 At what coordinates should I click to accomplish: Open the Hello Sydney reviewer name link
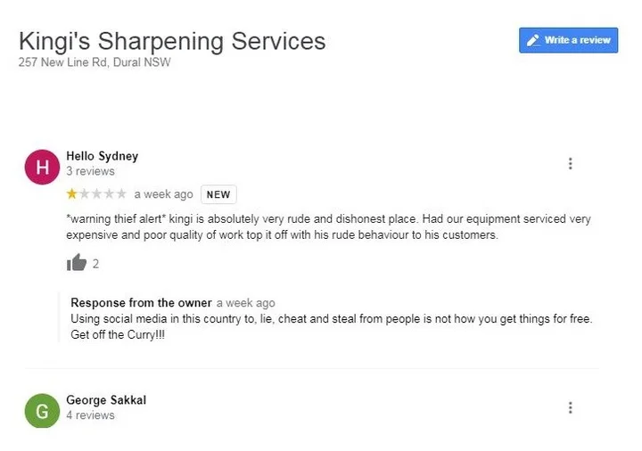(103, 156)
